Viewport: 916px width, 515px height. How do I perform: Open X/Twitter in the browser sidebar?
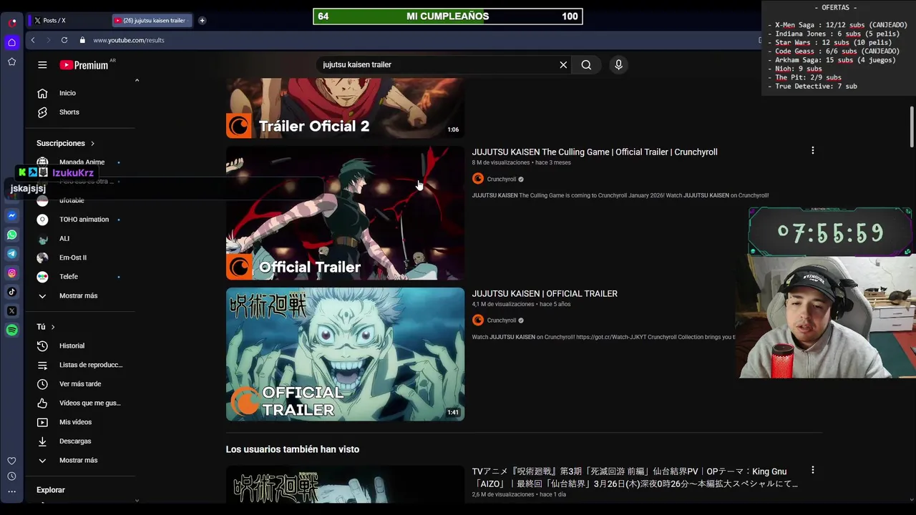point(12,311)
